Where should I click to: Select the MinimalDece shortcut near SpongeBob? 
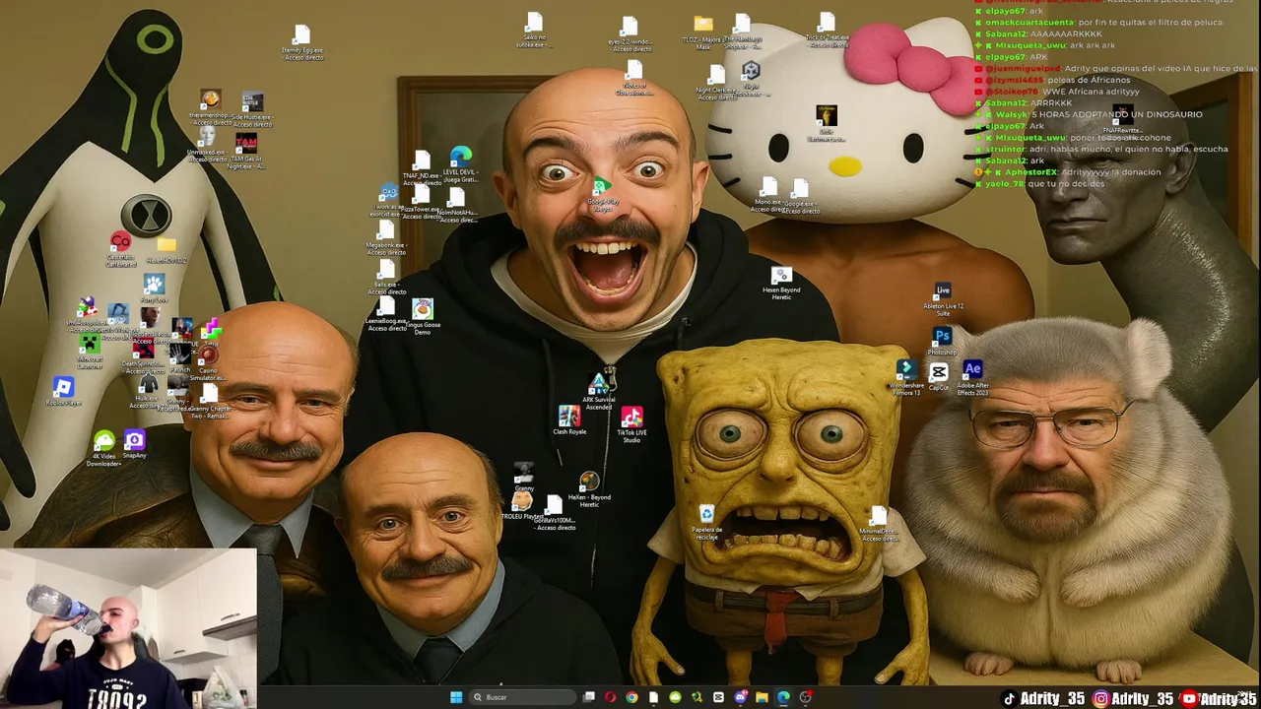pos(878,518)
